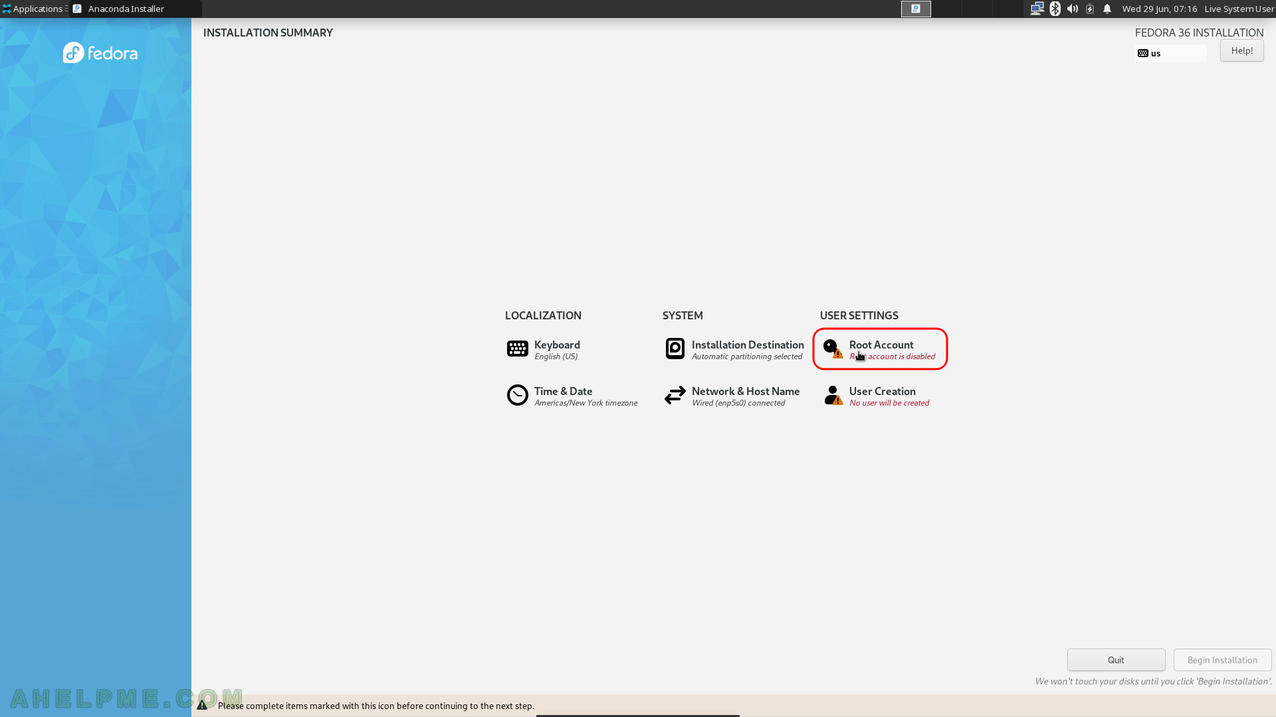Click the LOCALIZATION section heading
The image size is (1276, 717).
[x=543, y=315]
